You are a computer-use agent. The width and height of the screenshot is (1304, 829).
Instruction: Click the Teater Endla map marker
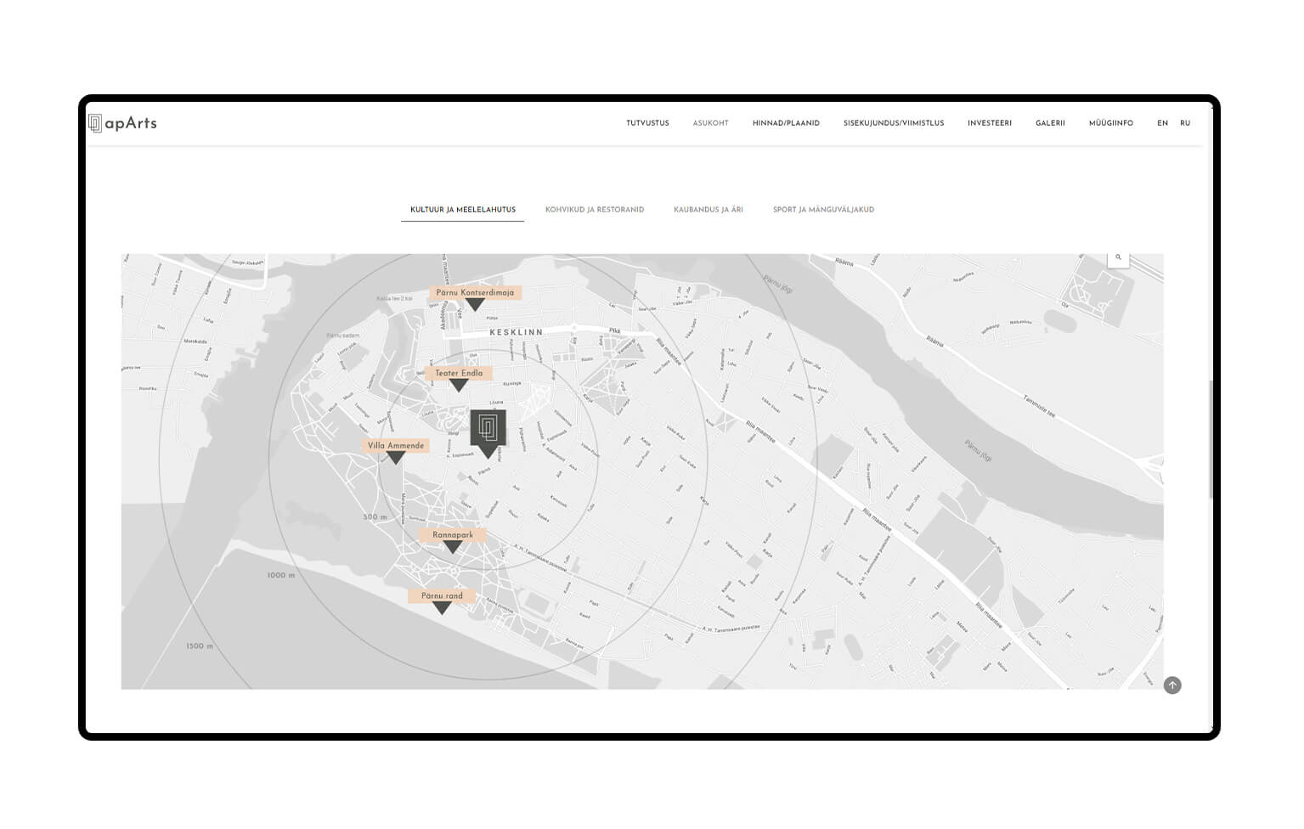coord(459,379)
